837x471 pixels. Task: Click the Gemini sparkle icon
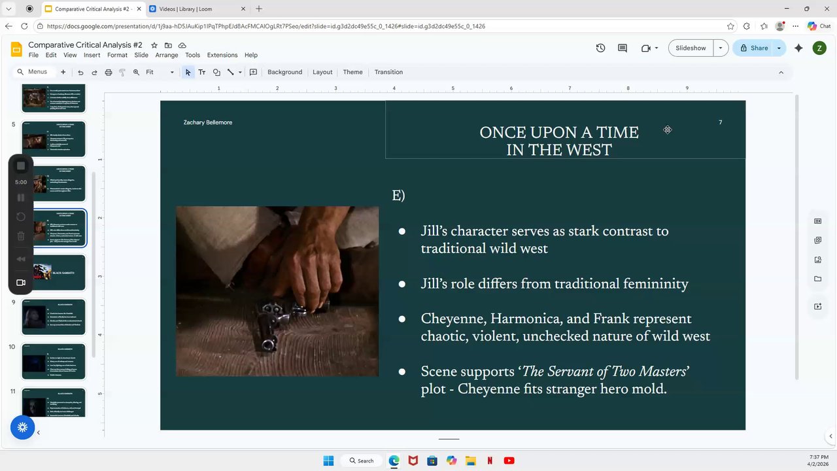(x=798, y=48)
